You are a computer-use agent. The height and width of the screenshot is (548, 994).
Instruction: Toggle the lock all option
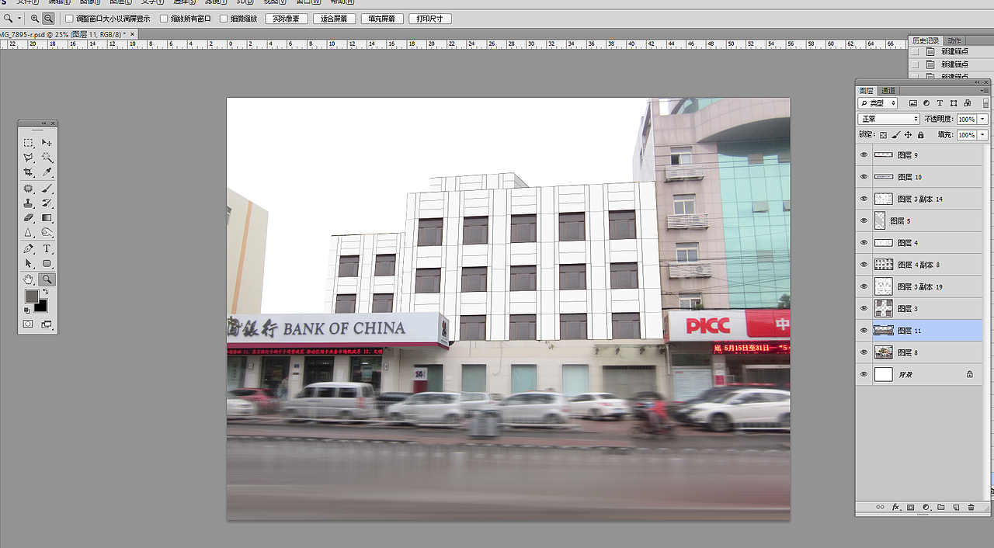921,135
